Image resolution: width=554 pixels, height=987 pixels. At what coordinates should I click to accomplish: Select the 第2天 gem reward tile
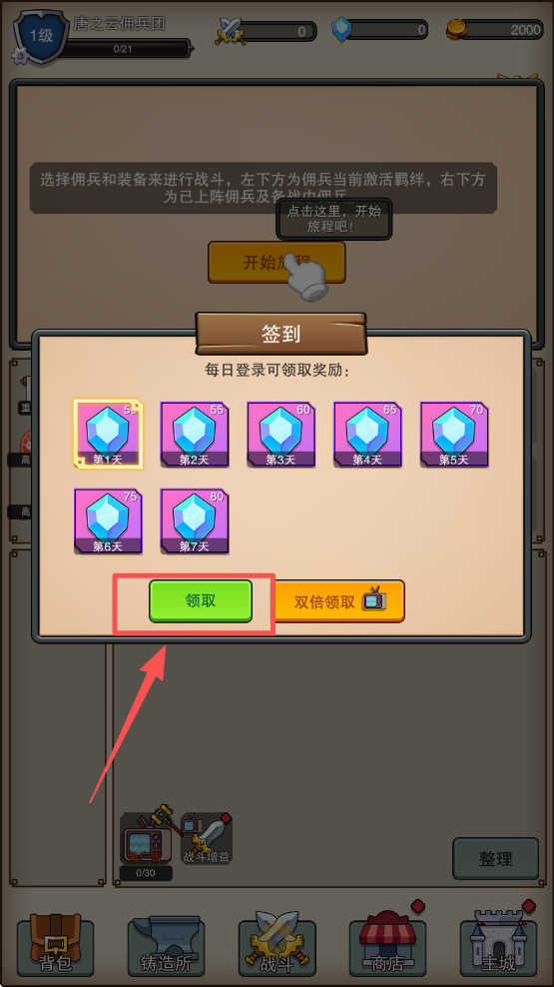[195, 435]
